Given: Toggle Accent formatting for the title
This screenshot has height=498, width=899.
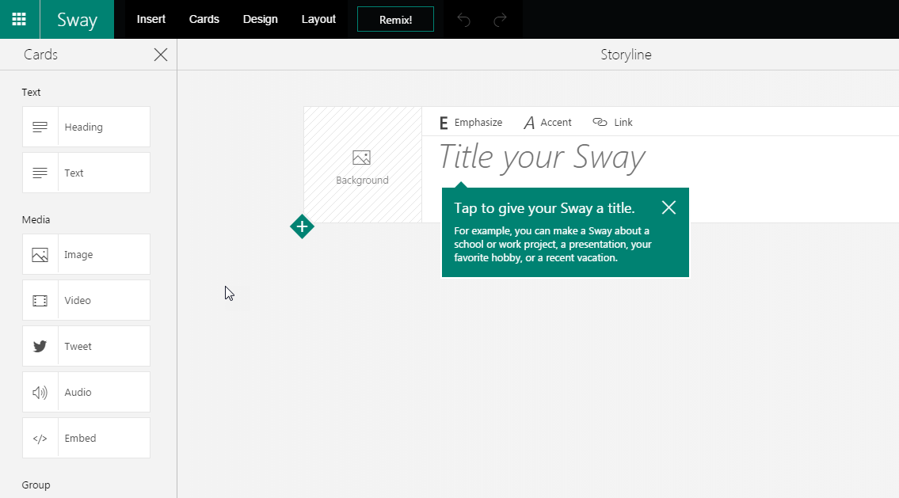Looking at the screenshot, I should tap(547, 122).
